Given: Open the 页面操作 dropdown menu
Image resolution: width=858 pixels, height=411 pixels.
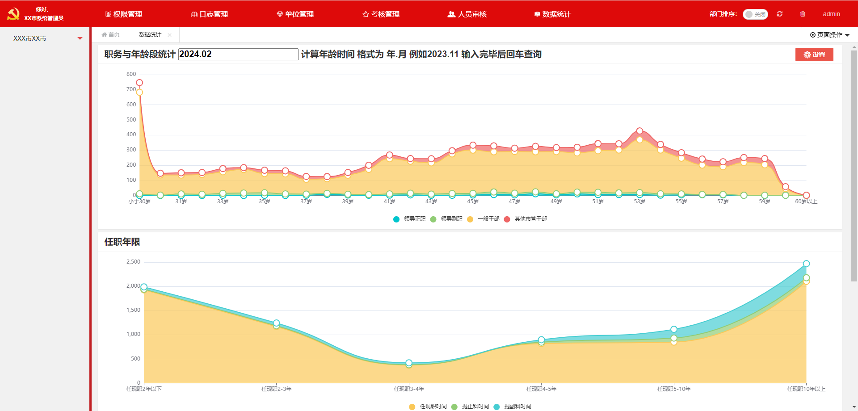Looking at the screenshot, I should point(829,35).
